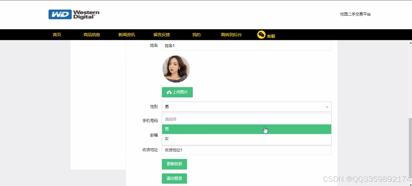The width and height of the screenshot is (412, 186).
Task: Click the profile avatar photo
Action: [x=176, y=69]
